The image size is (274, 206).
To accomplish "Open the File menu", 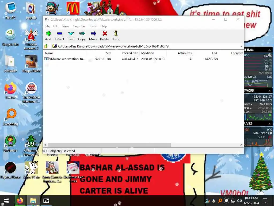I will 47,26.
